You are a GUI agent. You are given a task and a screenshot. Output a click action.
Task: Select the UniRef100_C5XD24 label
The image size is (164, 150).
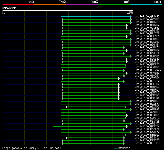pos(147,53)
